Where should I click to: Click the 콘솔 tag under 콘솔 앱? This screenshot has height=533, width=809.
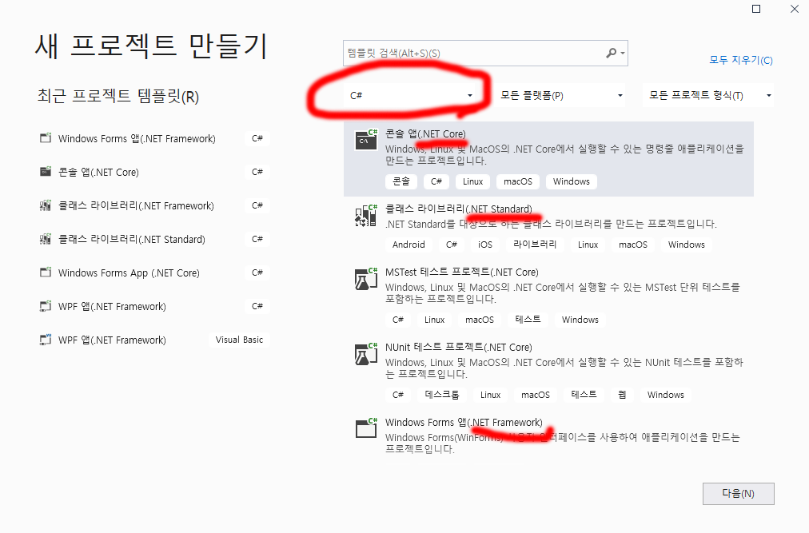pyautogui.click(x=401, y=181)
